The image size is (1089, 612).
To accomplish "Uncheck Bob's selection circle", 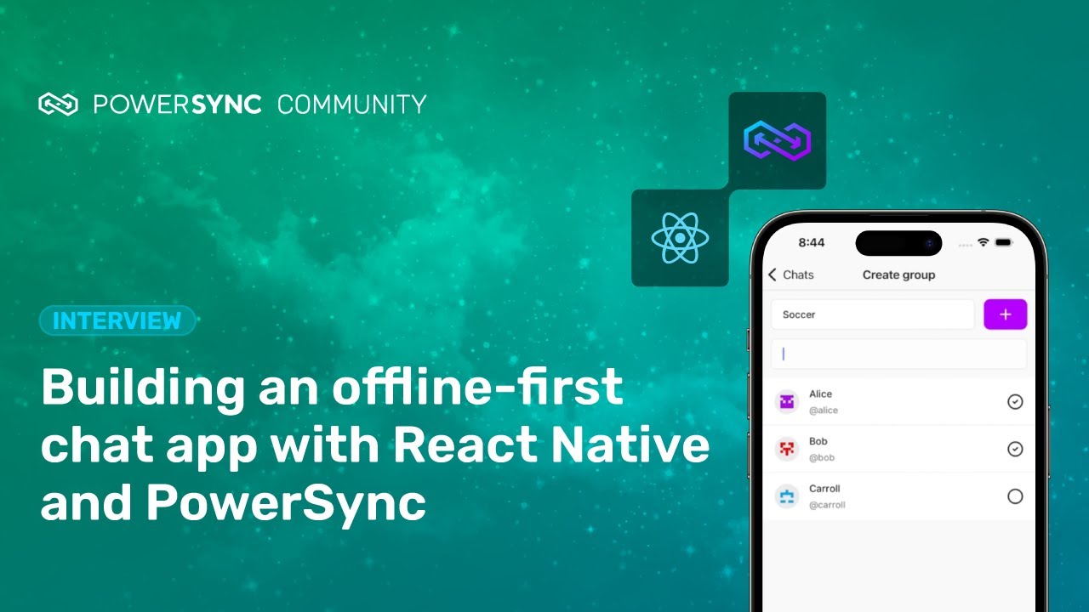I will [x=1015, y=449].
